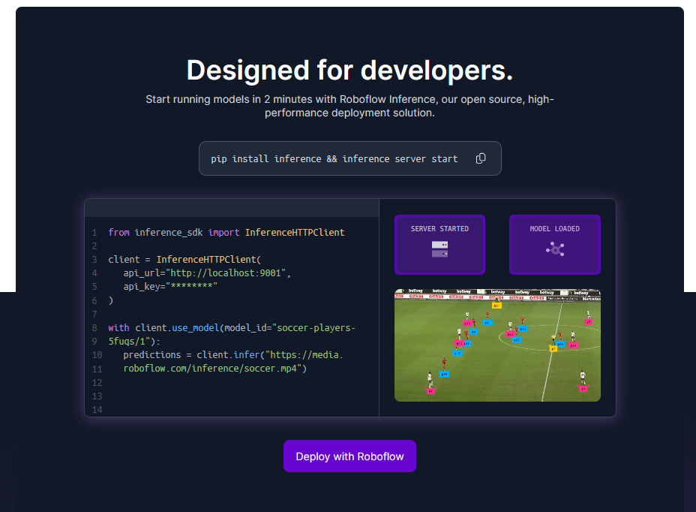This screenshot has height=512, width=696.
Task: Click line number 1 in code editor
Action: click(94, 233)
